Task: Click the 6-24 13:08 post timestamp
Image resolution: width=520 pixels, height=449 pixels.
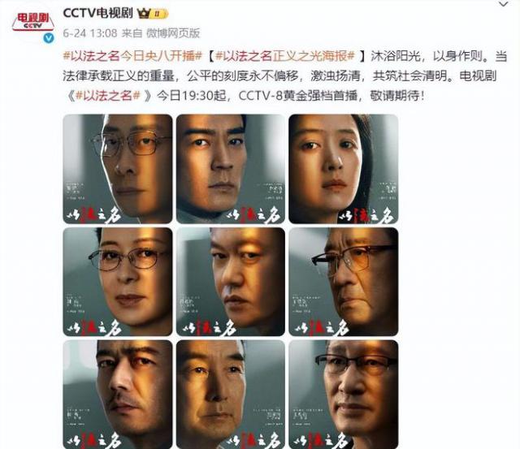Action: coord(90,33)
